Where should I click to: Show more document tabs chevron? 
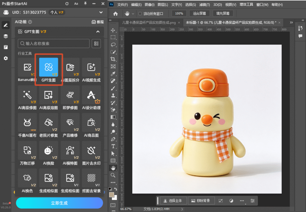tap(291, 23)
